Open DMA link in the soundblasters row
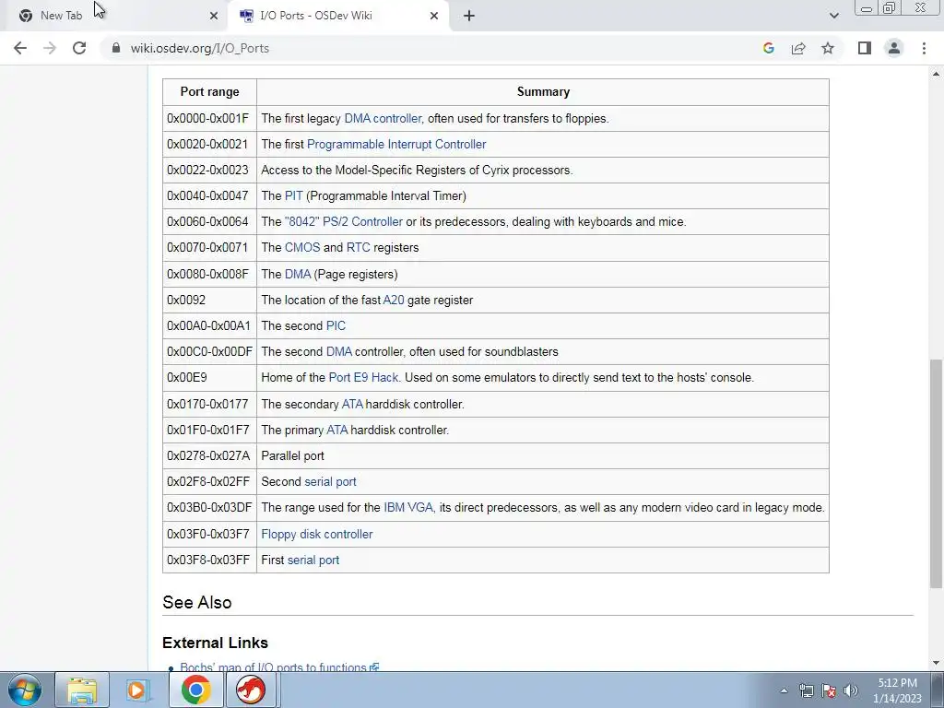944x708 pixels. coord(339,352)
